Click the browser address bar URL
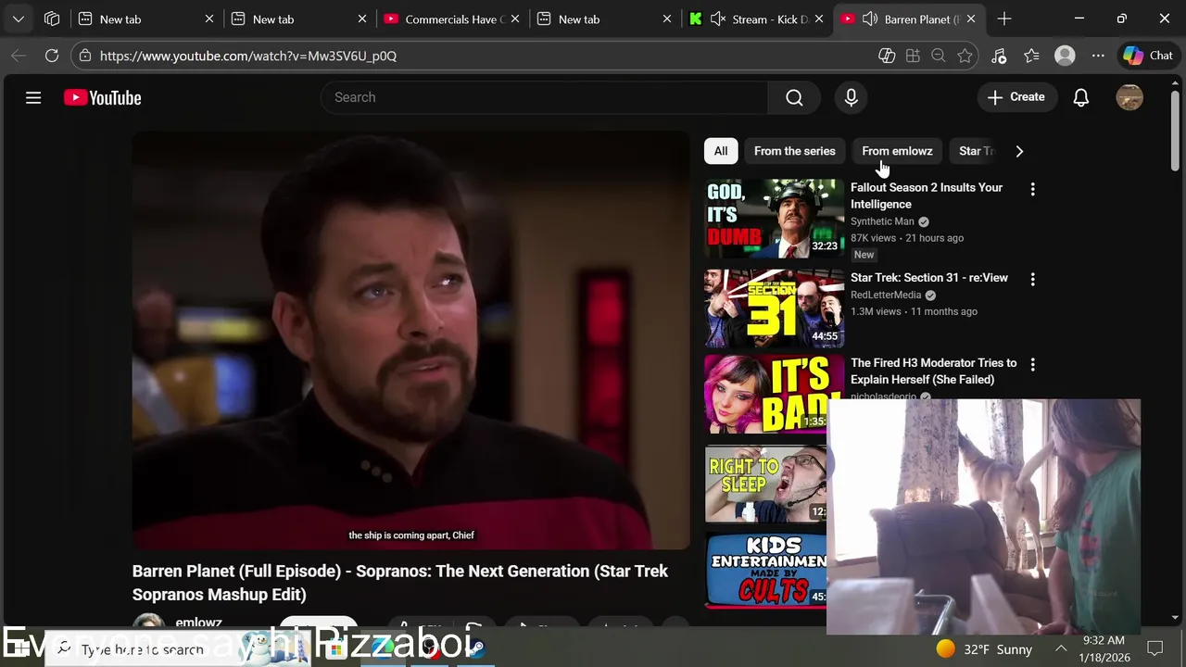 point(248,56)
